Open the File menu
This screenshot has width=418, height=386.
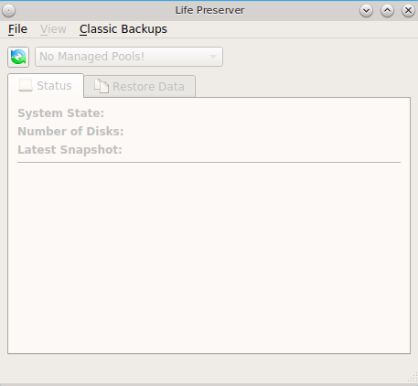point(17,29)
